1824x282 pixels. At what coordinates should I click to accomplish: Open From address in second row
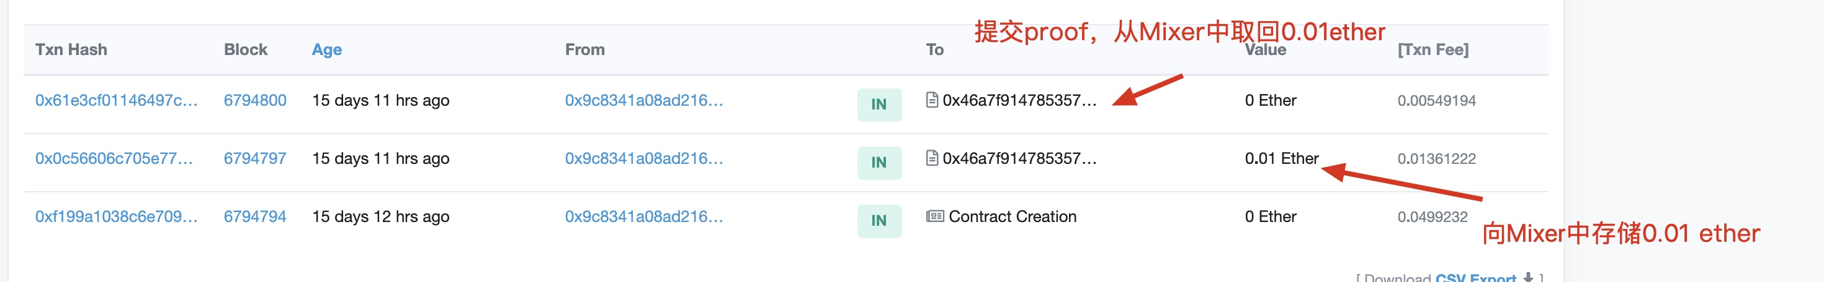(x=643, y=158)
